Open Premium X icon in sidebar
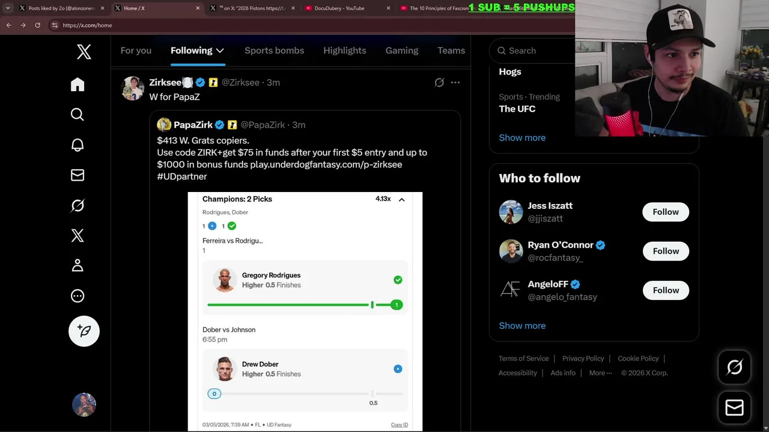Viewport: 769px width, 432px height. click(x=78, y=235)
